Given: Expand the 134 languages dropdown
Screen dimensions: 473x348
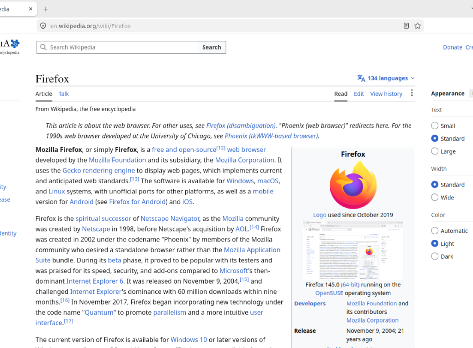Looking at the screenshot, I should click(386, 78).
